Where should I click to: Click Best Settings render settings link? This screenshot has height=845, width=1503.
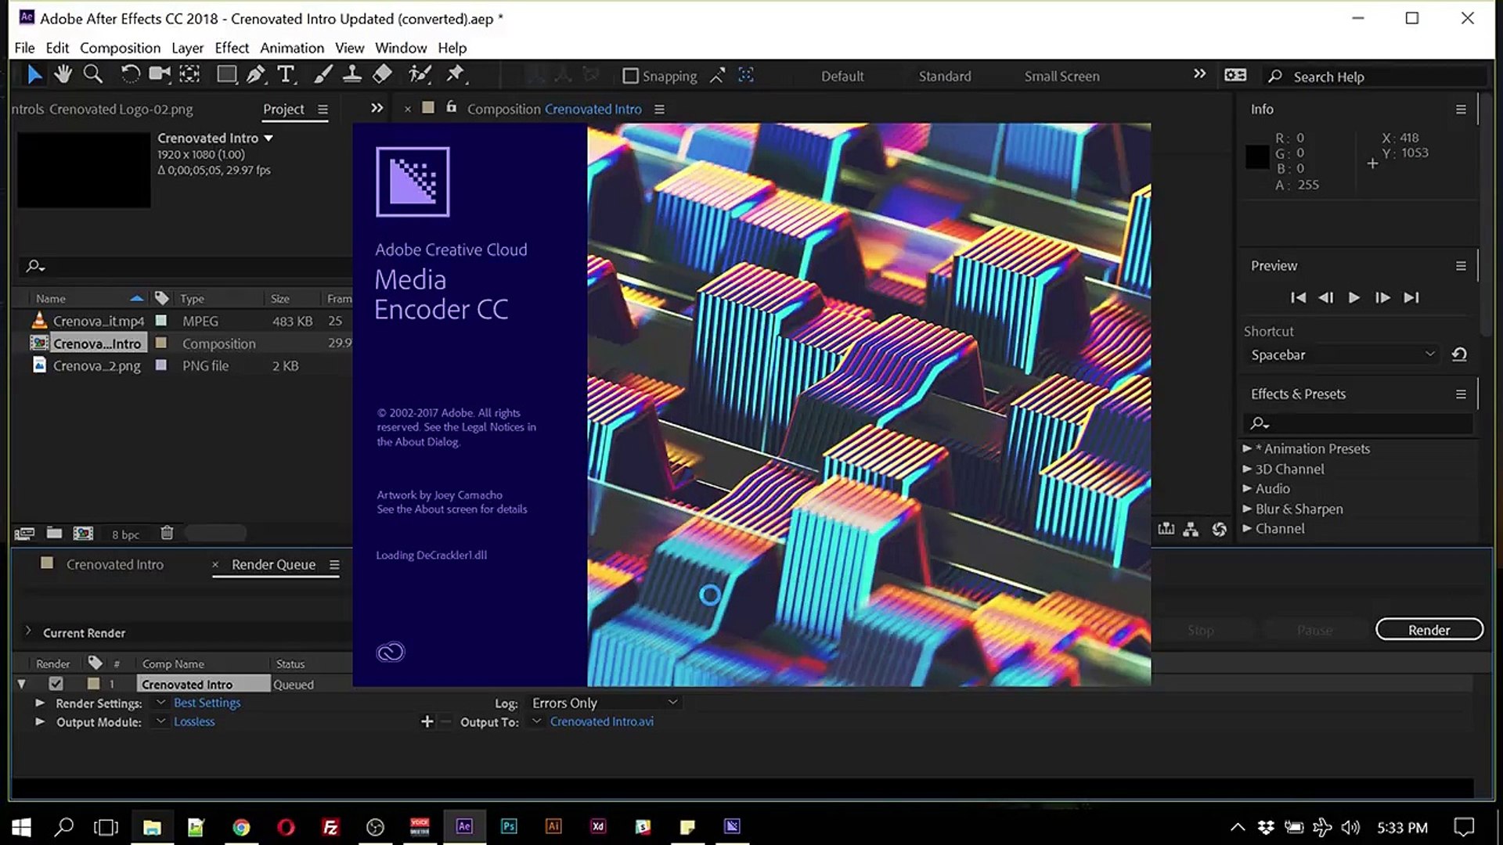[x=207, y=702]
